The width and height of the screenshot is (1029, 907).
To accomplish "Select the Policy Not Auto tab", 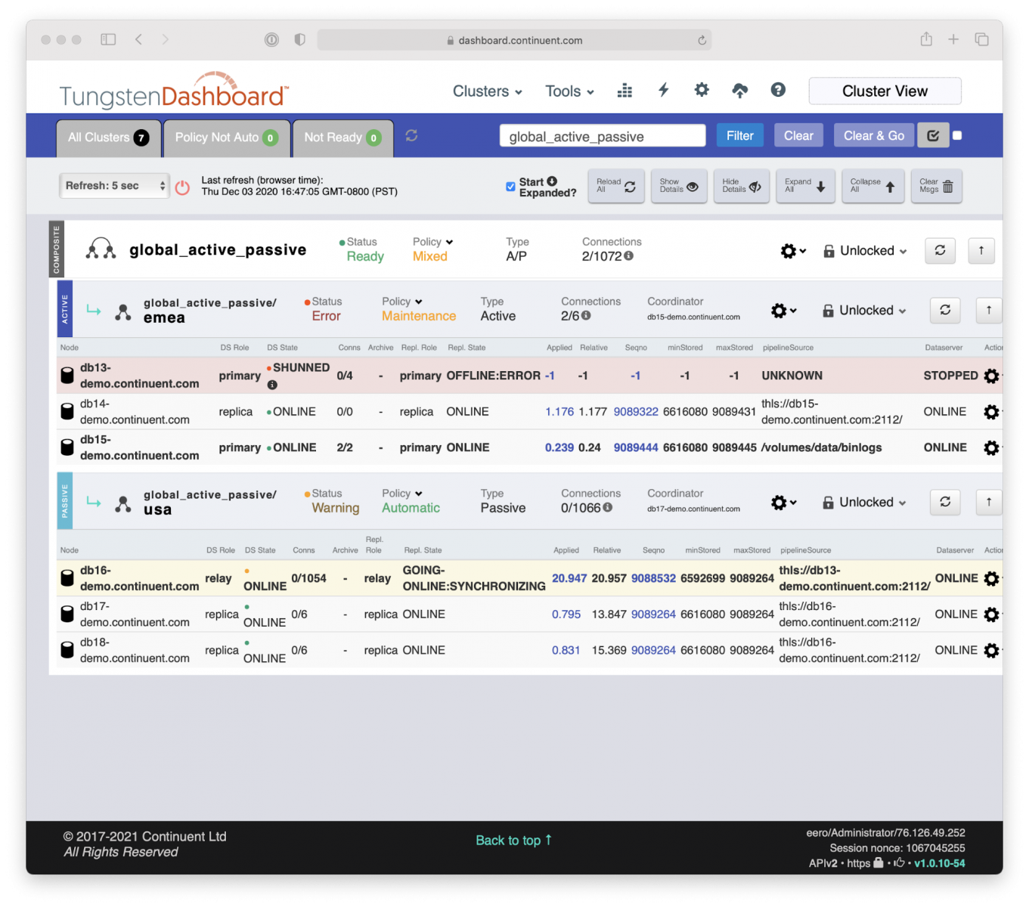I will (227, 138).
